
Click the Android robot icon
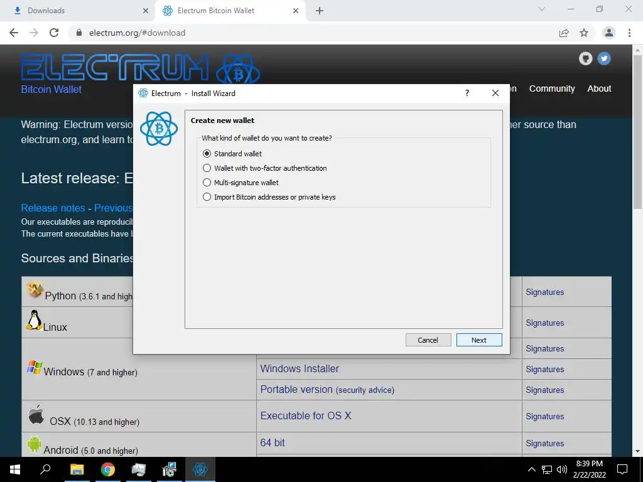35,445
